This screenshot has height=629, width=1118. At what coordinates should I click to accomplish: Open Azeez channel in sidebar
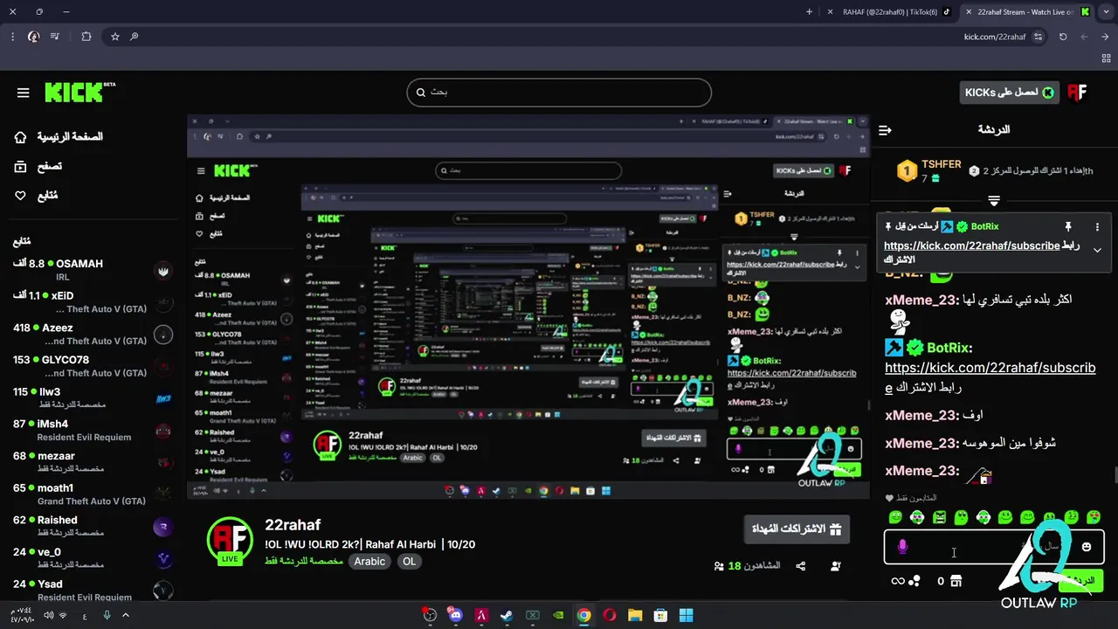pyautogui.click(x=93, y=334)
